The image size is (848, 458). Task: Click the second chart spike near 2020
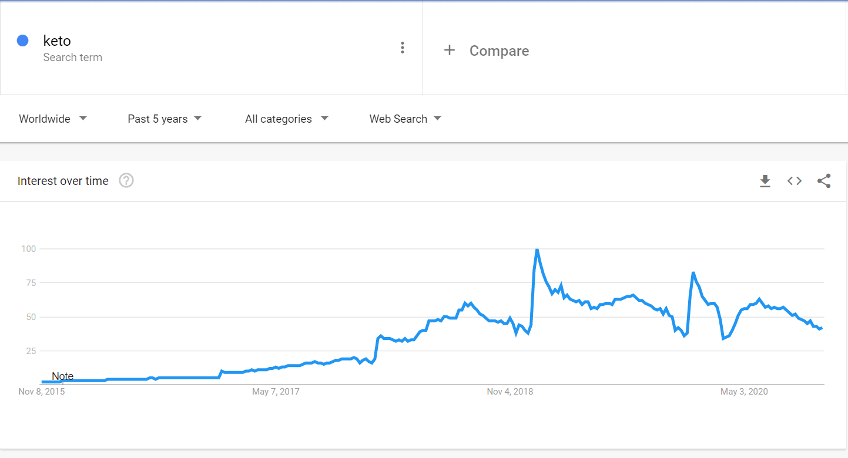coord(693,273)
